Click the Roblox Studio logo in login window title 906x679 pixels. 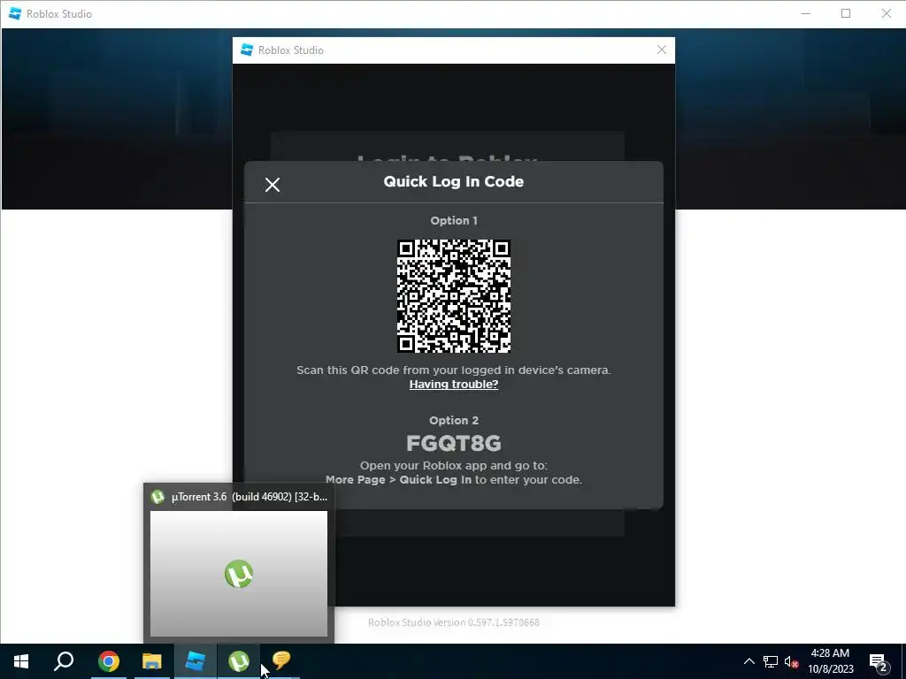(247, 50)
